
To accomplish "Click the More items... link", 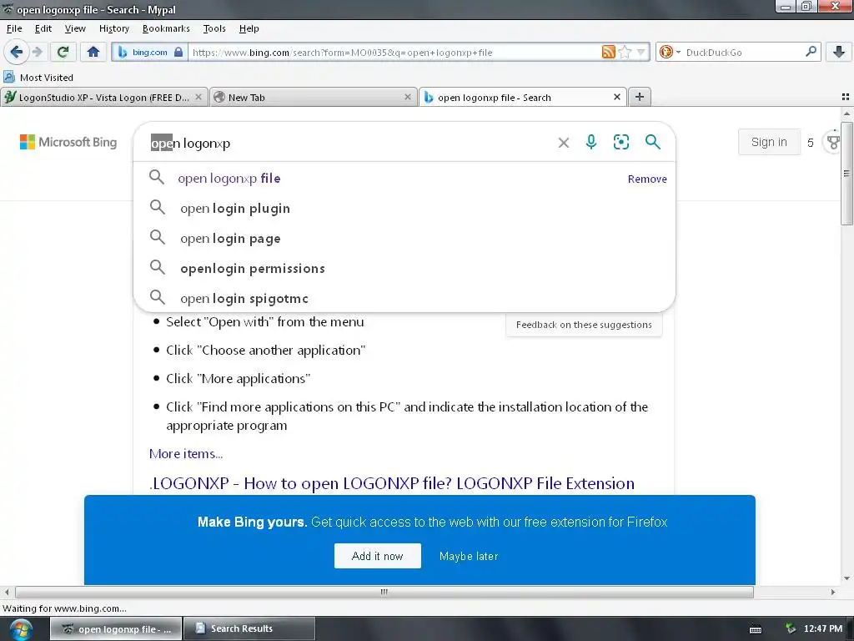I will [x=186, y=453].
